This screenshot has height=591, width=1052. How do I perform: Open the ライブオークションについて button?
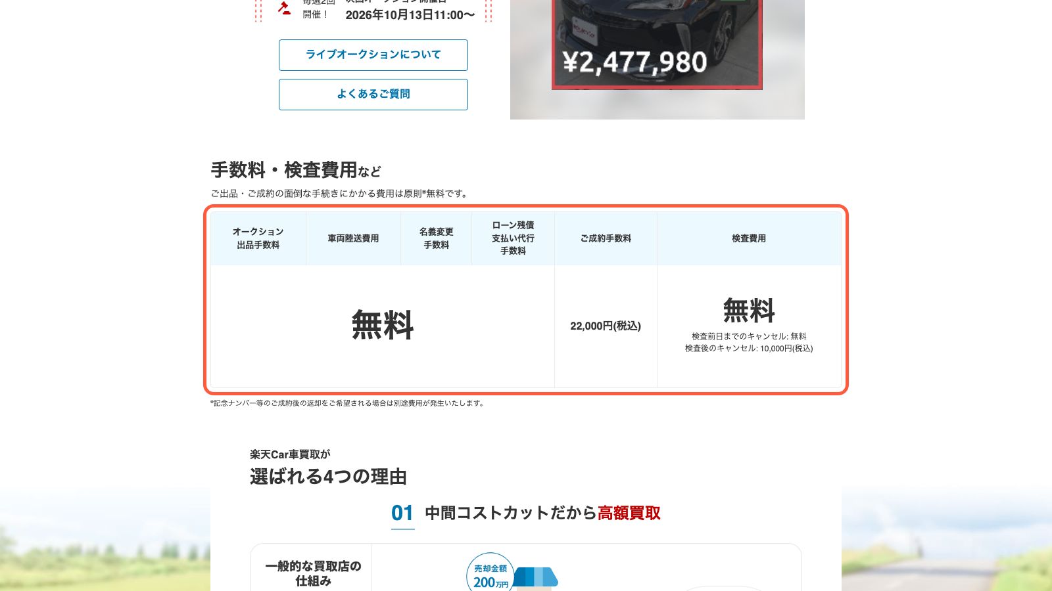[373, 55]
